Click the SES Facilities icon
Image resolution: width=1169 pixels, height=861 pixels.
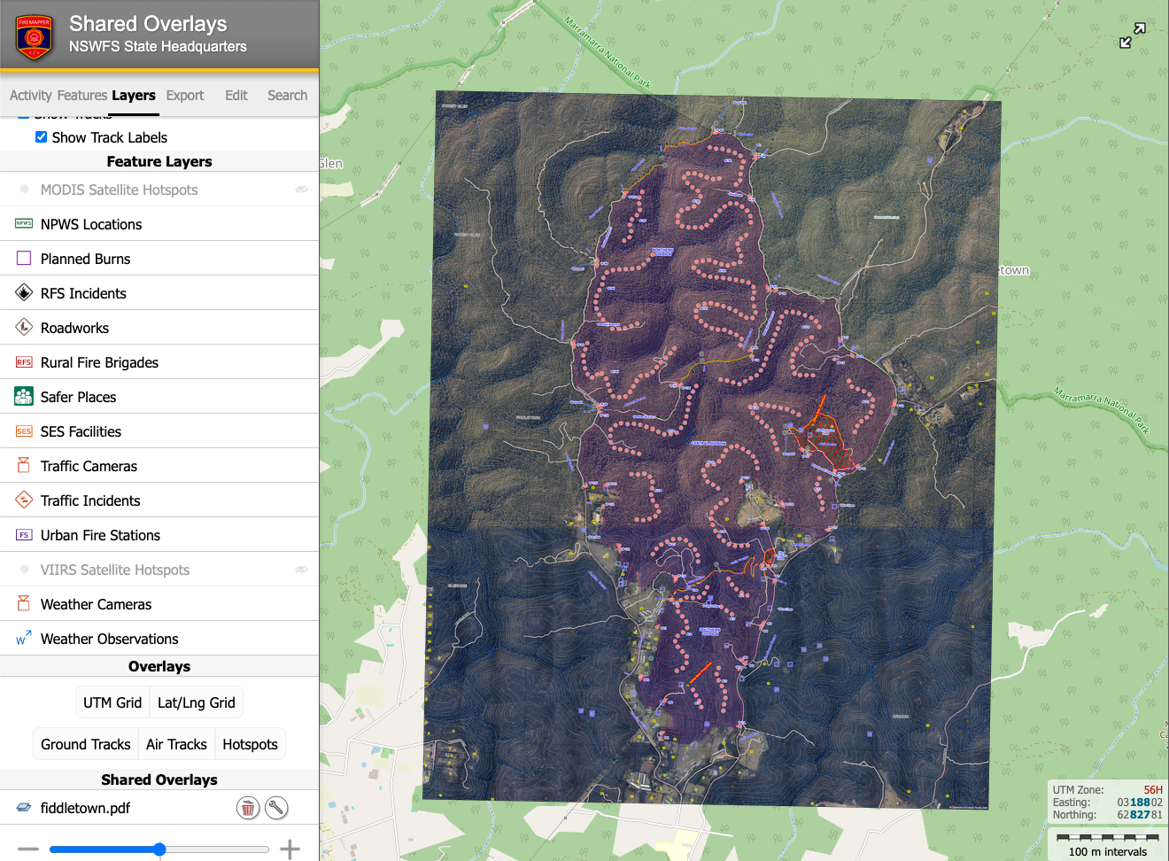tap(24, 431)
